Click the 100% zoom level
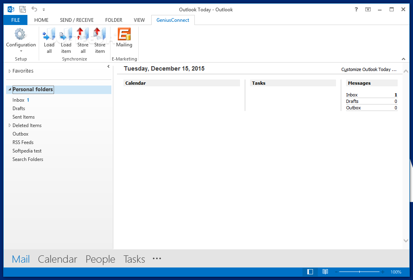The height and width of the screenshot is (280, 413). [x=396, y=272]
